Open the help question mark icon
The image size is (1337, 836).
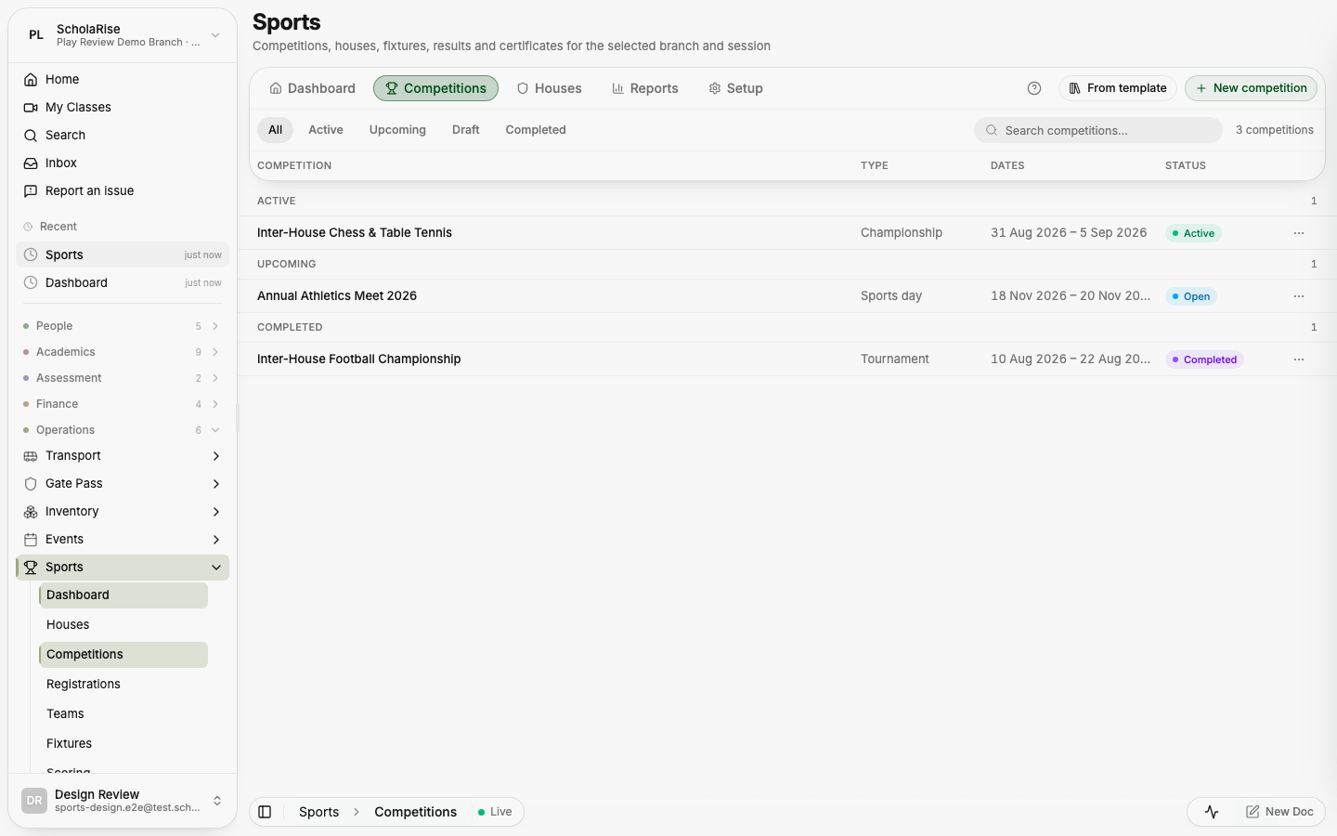pos(1034,88)
